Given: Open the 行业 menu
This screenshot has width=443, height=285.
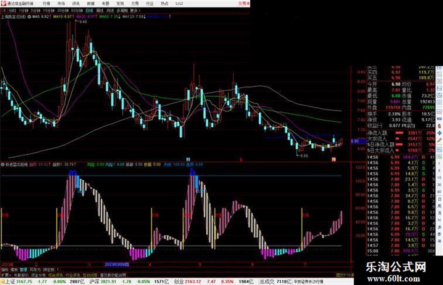Looking at the screenshot, I should pyautogui.click(x=150, y=4).
